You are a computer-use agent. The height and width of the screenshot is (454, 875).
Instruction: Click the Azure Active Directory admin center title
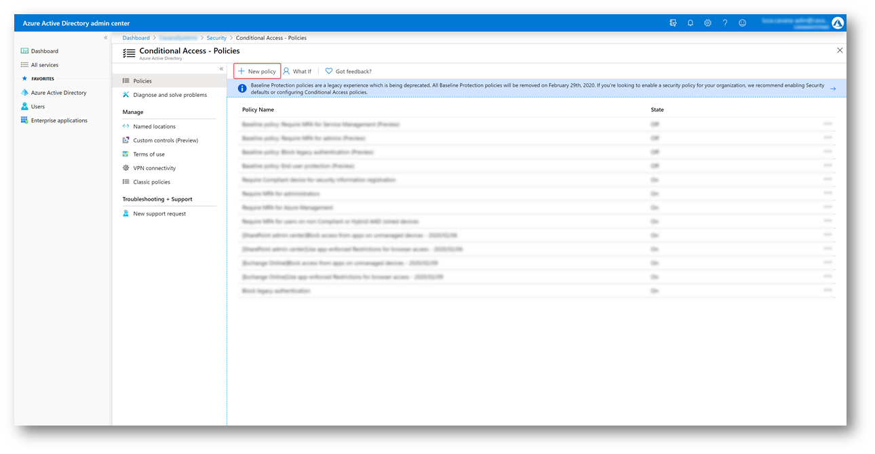[76, 24]
